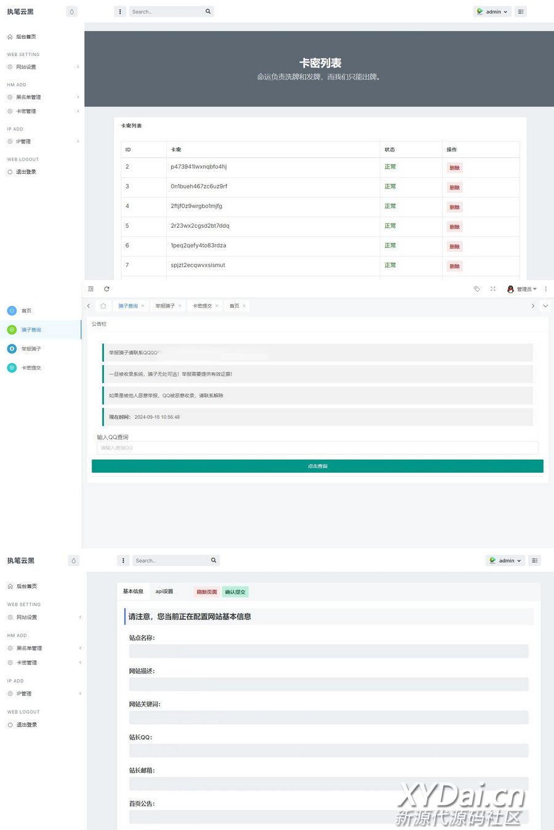The image size is (554, 830).
Task: Click the tag icon beside fullscreen
Action: 476,289
